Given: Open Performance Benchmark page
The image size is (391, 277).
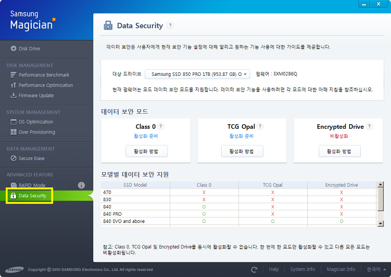Looking at the screenshot, I should pyautogui.click(x=40, y=75).
